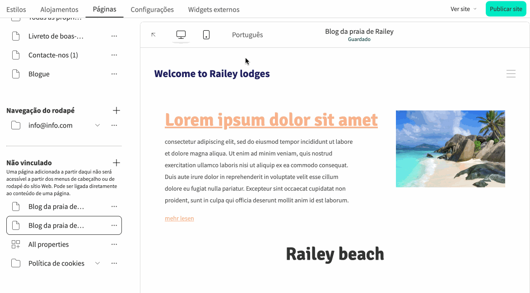Open hamburger menu in site preview

511,74
